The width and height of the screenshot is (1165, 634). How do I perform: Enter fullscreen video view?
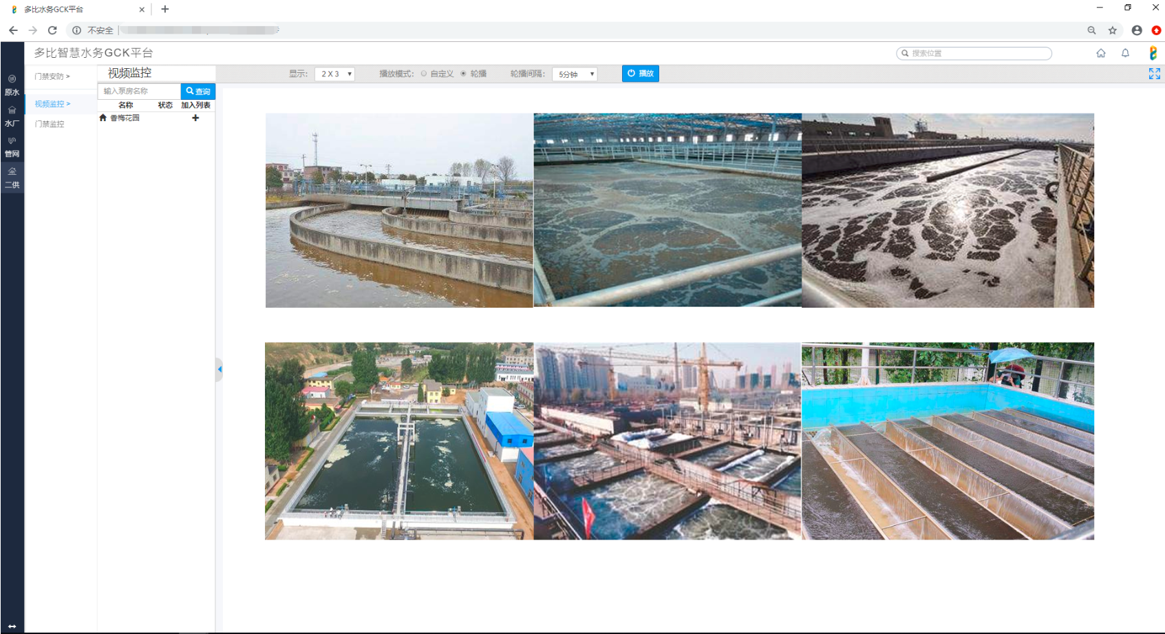pyautogui.click(x=1154, y=74)
